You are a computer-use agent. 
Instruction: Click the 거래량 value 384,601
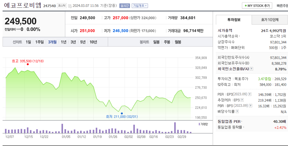pos(188,18)
